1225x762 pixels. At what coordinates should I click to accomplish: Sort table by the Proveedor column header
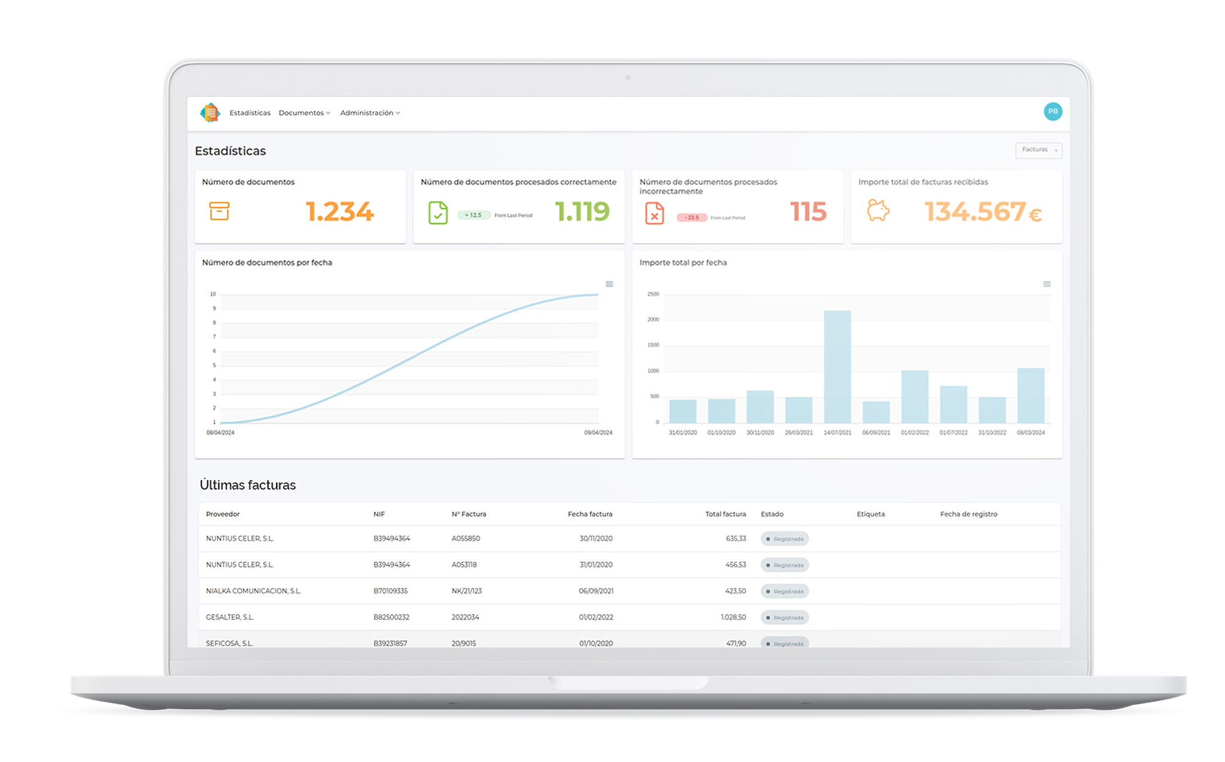pos(223,515)
